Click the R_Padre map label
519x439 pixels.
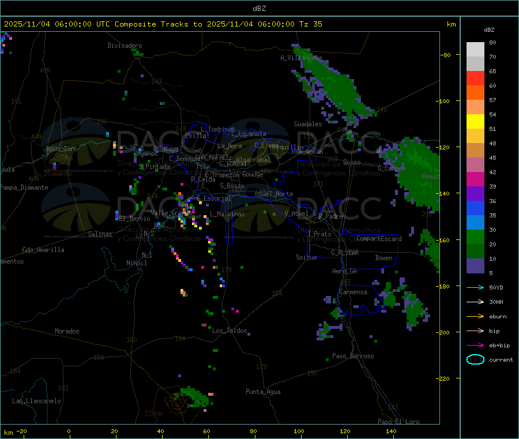coord(330,216)
